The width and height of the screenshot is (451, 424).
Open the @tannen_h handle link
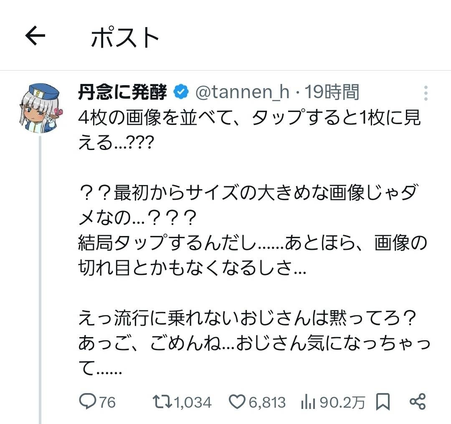[242, 92]
